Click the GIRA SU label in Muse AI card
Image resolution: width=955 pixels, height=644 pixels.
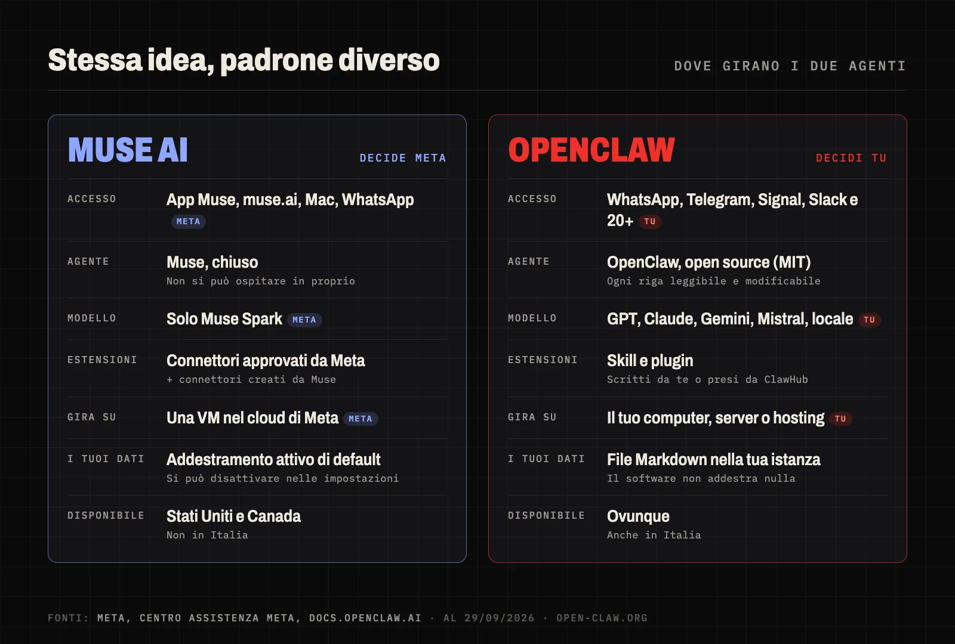point(92,417)
